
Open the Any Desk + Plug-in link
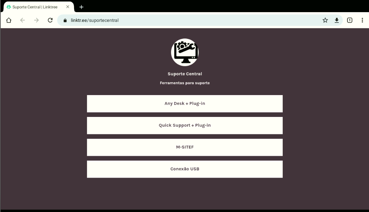[185, 103]
